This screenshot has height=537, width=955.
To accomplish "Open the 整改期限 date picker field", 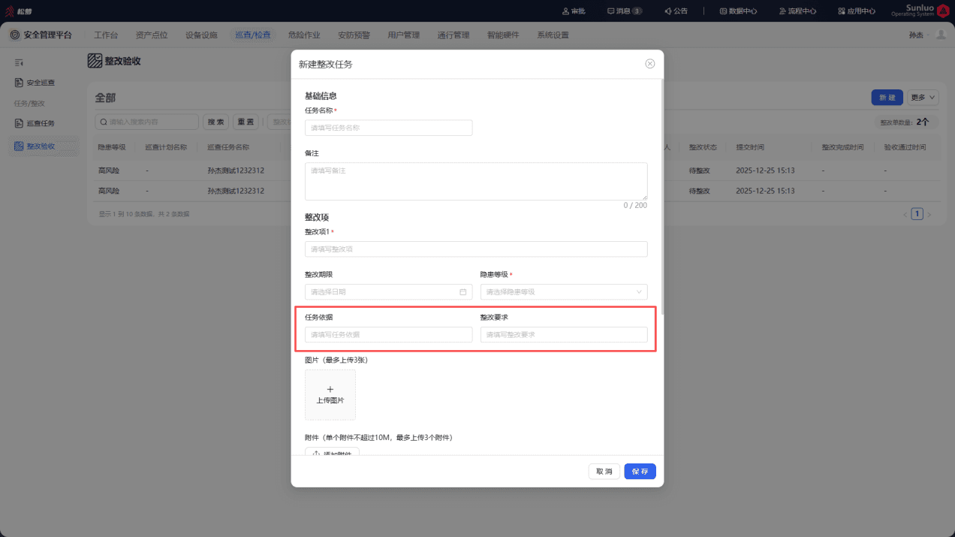I will point(389,292).
